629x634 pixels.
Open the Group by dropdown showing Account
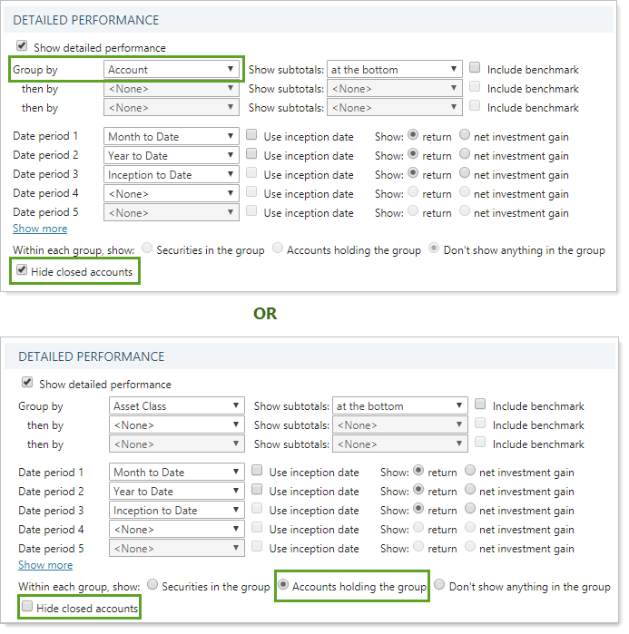tap(172, 70)
